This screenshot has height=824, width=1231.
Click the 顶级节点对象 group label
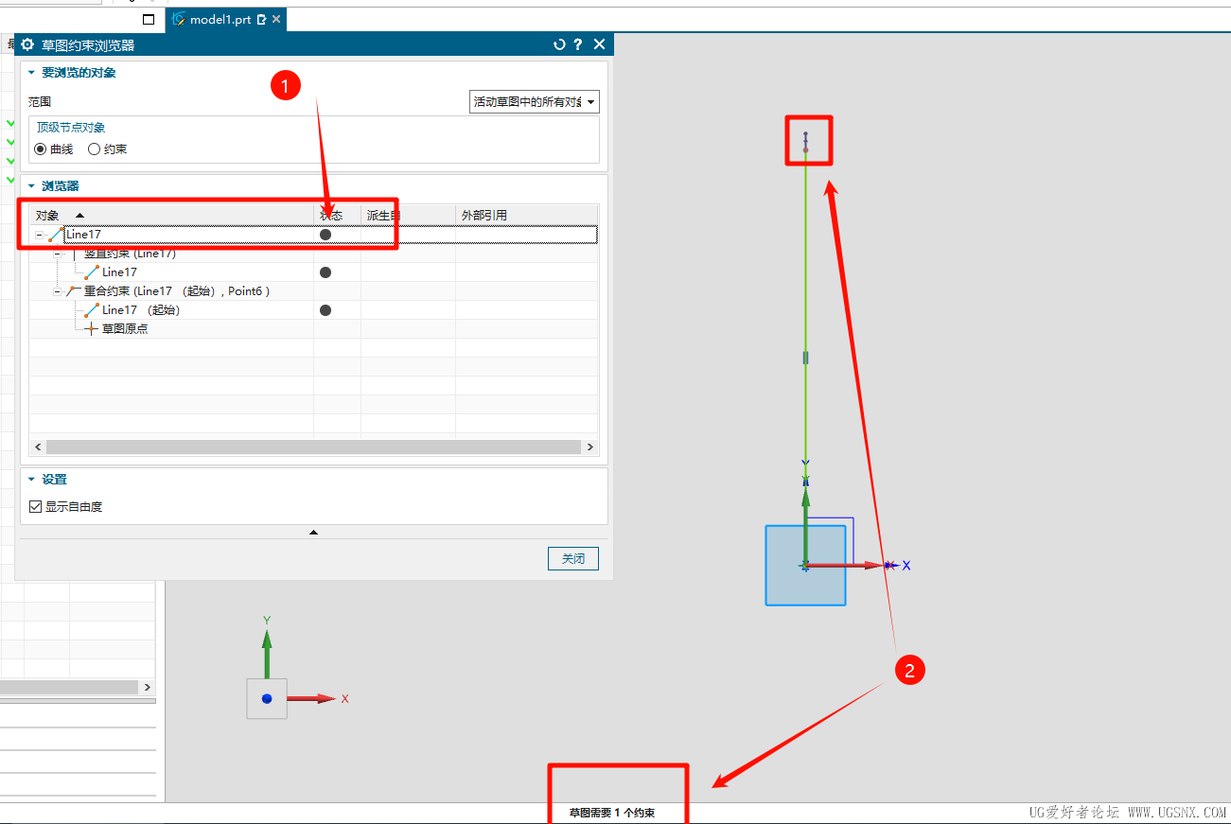[71, 128]
